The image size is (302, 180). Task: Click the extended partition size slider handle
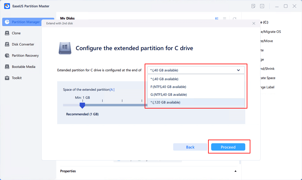tap(82, 105)
